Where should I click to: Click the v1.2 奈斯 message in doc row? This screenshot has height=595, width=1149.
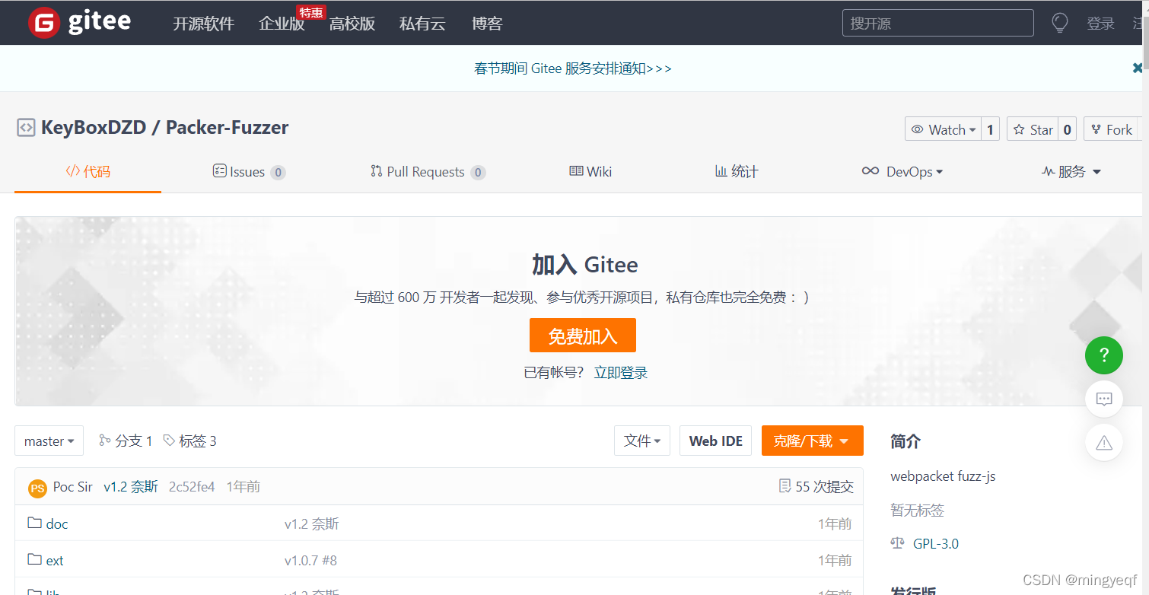tap(312, 524)
